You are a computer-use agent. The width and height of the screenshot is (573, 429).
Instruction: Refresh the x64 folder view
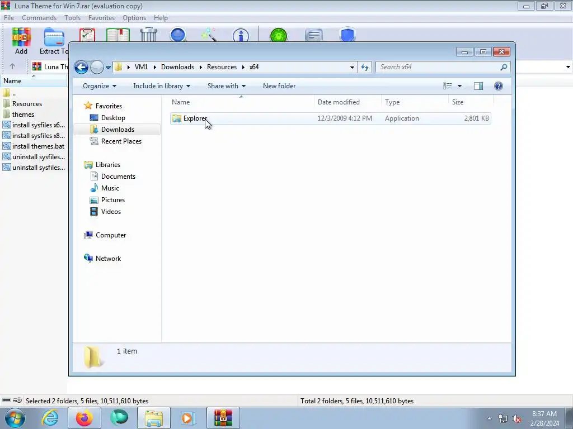(x=365, y=67)
